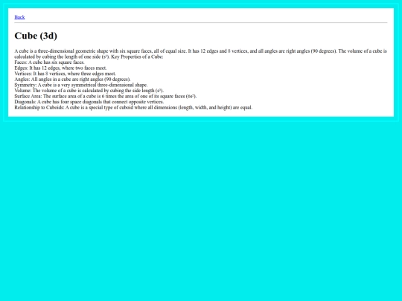This screenshot has width=402, height=301.
Task: Click the line starting 'Faces: A cube has six'
Action: click(49, 62)
